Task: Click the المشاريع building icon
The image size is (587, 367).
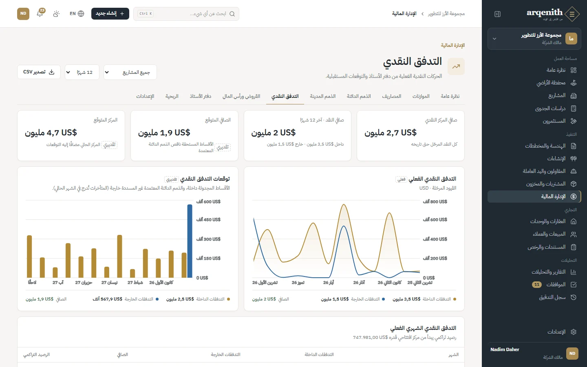Action: pyautogui.click(x=574, y=95)
